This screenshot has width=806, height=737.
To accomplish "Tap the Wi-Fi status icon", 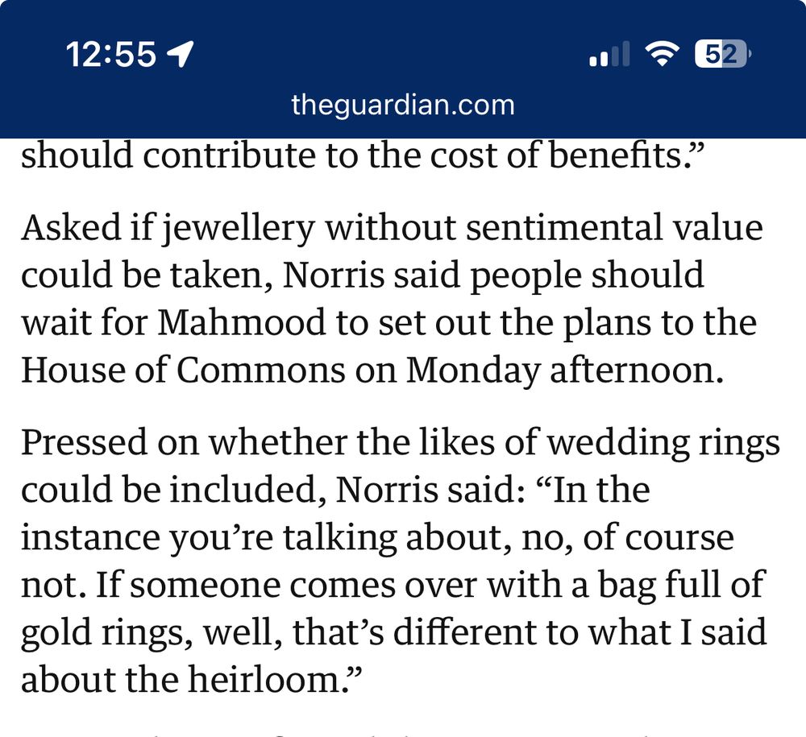I will [661, 54].
